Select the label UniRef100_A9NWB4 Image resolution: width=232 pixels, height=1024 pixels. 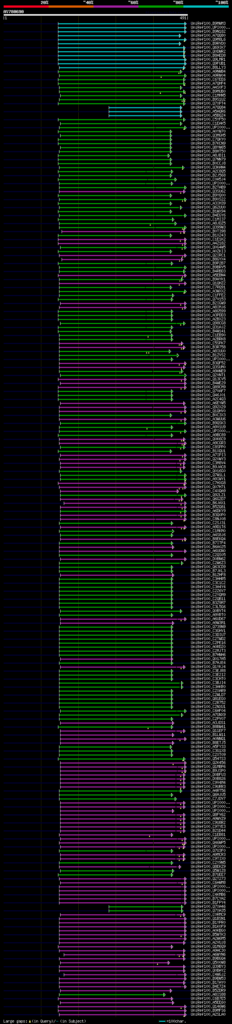(x=208, y=72)
